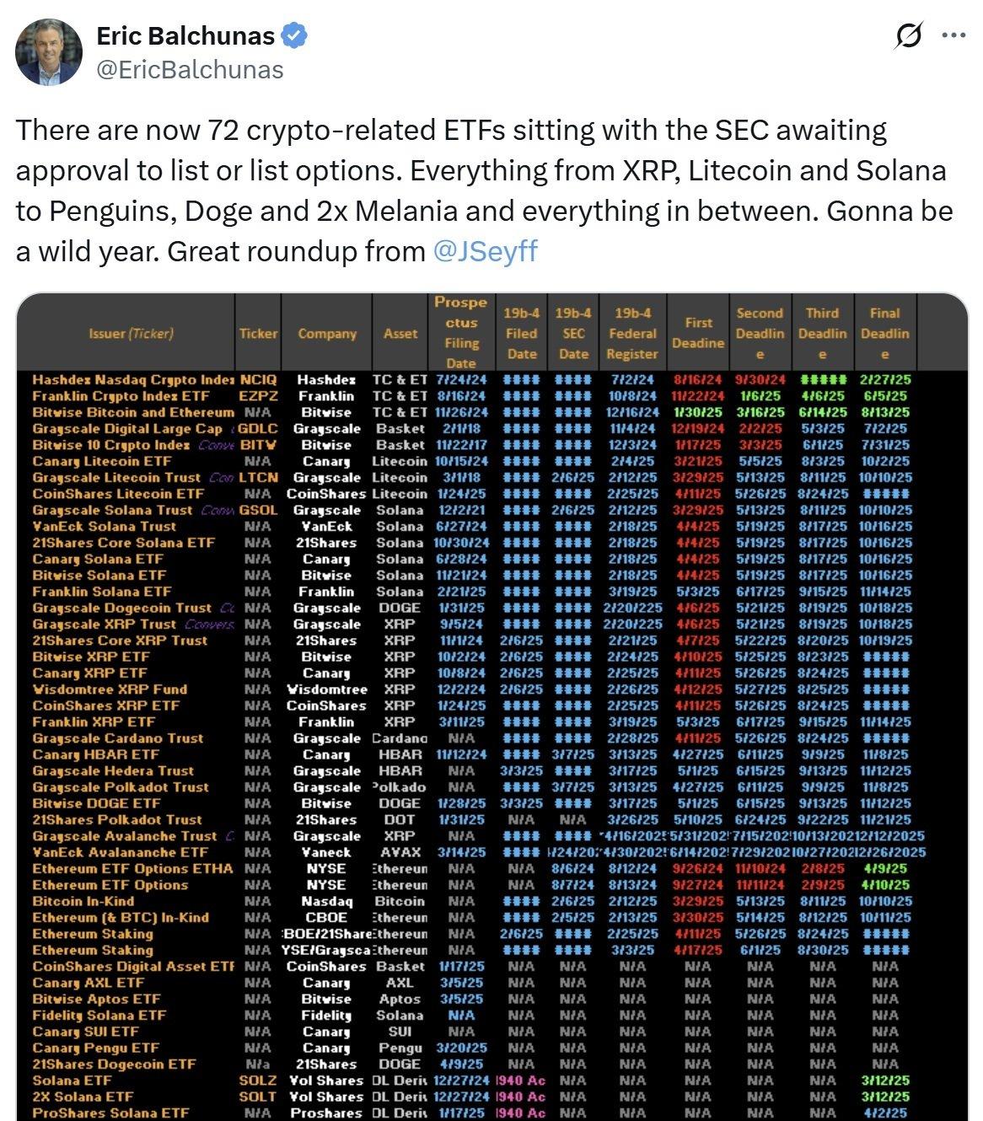
Task: Open the three-dot more options menu
Action: pyautogui.click(x=953, y=36)
